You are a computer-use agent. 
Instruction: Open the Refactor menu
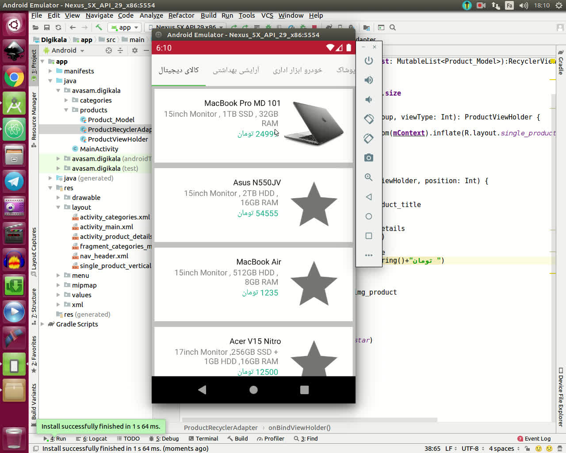181,15
